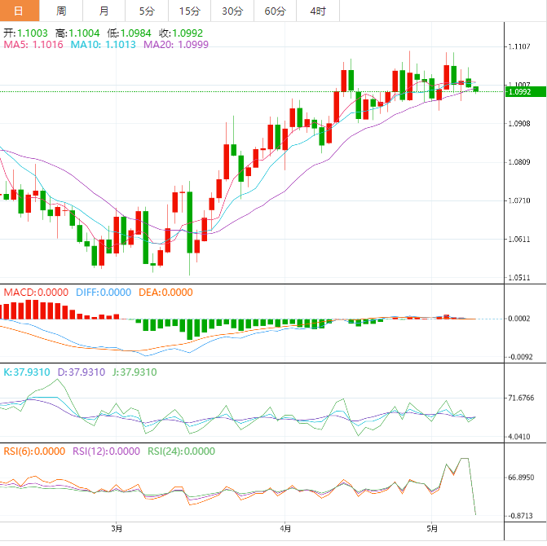Show the 30分 chart
The image size is (547, 546).
click(232, 11)
